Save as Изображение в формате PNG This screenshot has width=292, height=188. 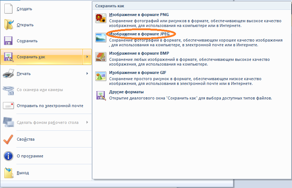coord(139,15)
